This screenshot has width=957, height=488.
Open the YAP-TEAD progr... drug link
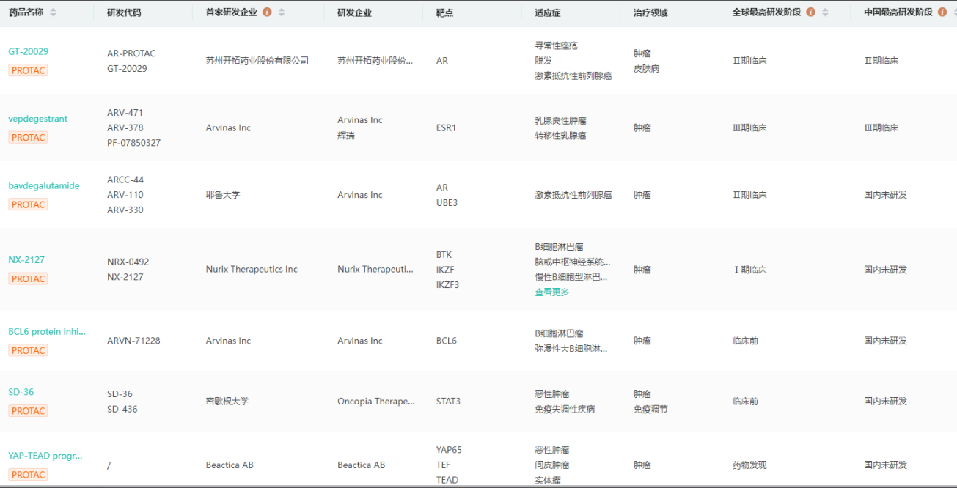click(45, 456)
